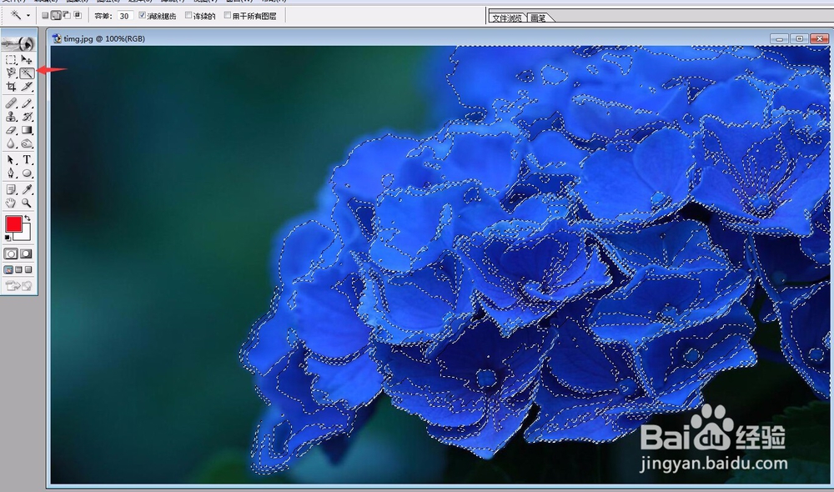Choose Intersect with Selection mode

[x=78, y=15]
